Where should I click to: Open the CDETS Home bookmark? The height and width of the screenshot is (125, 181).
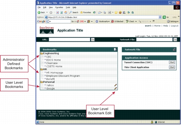[54, 66]
